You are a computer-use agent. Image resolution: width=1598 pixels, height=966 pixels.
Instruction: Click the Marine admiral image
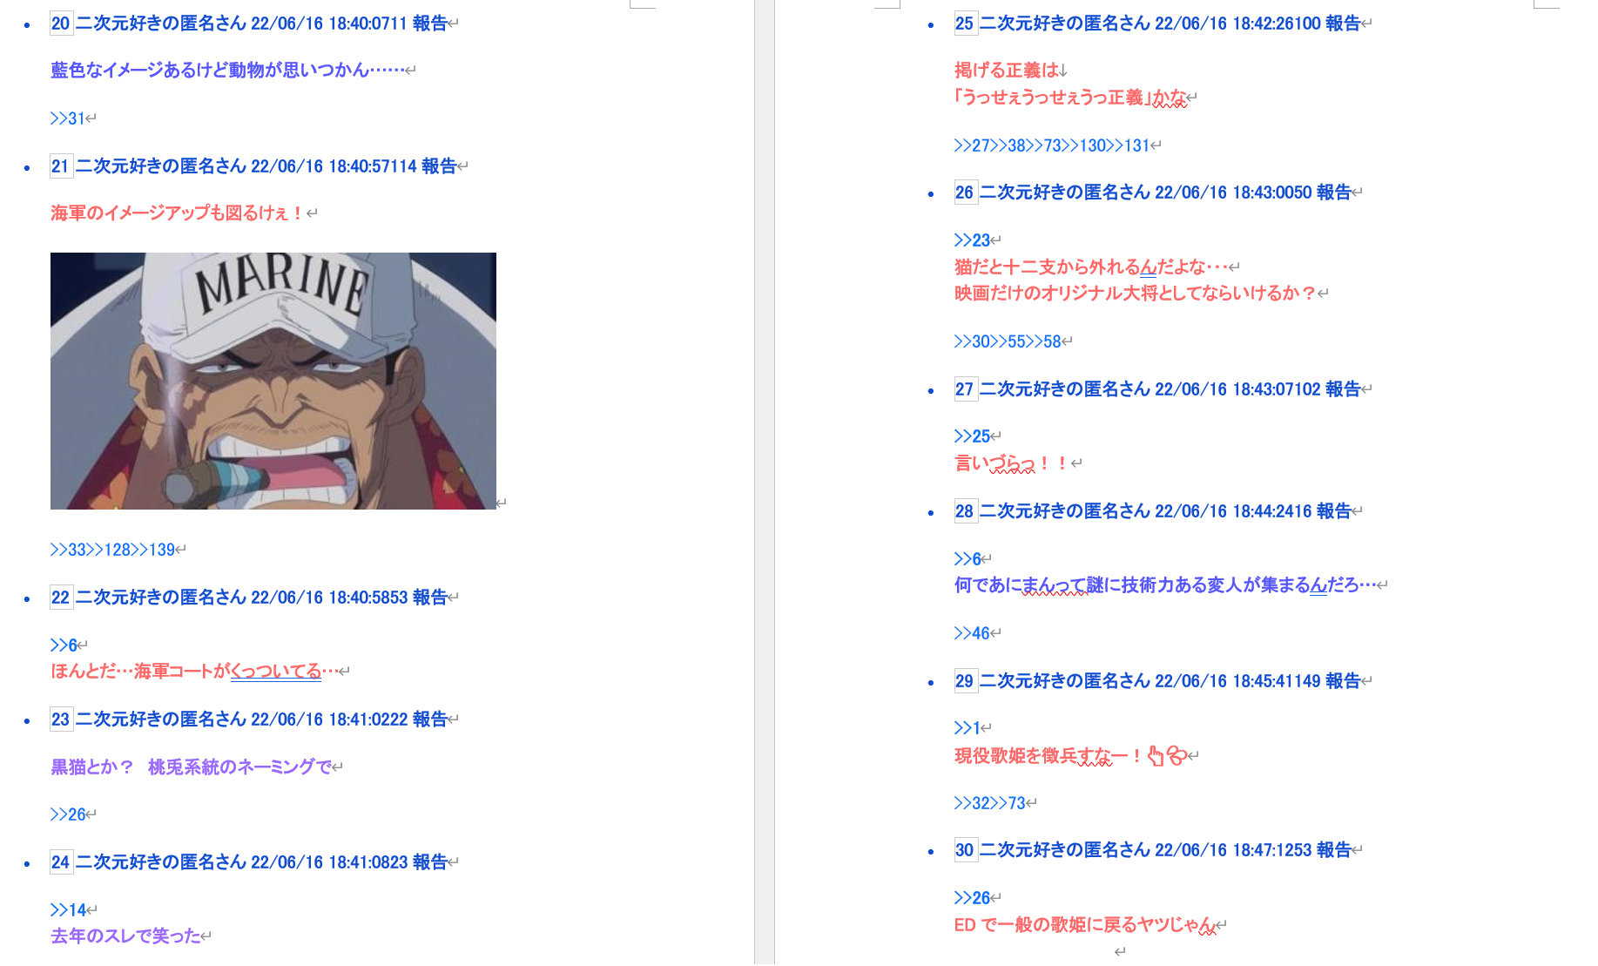tap(273, 381)
